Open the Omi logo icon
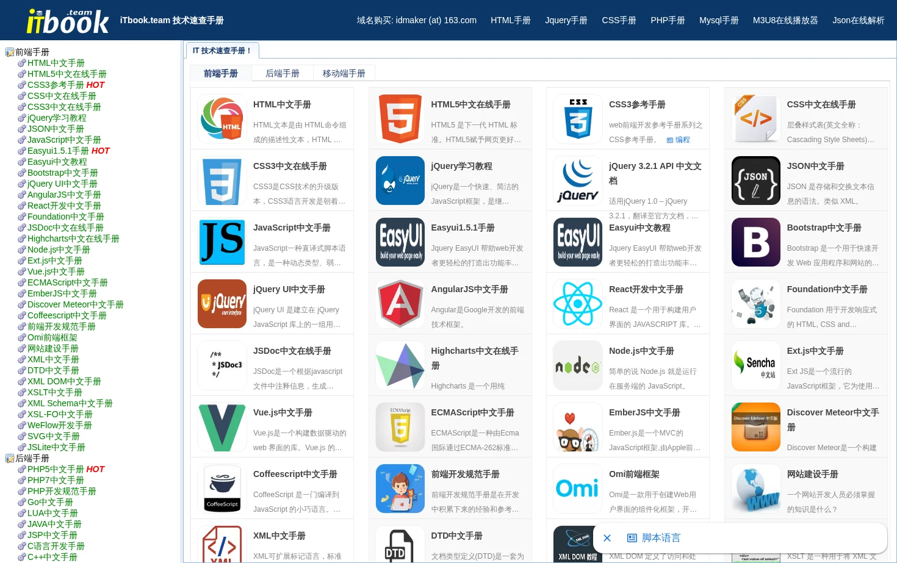The height and width of the screenshot is (563, 897). pyautogui.click(x=578, y=489)
